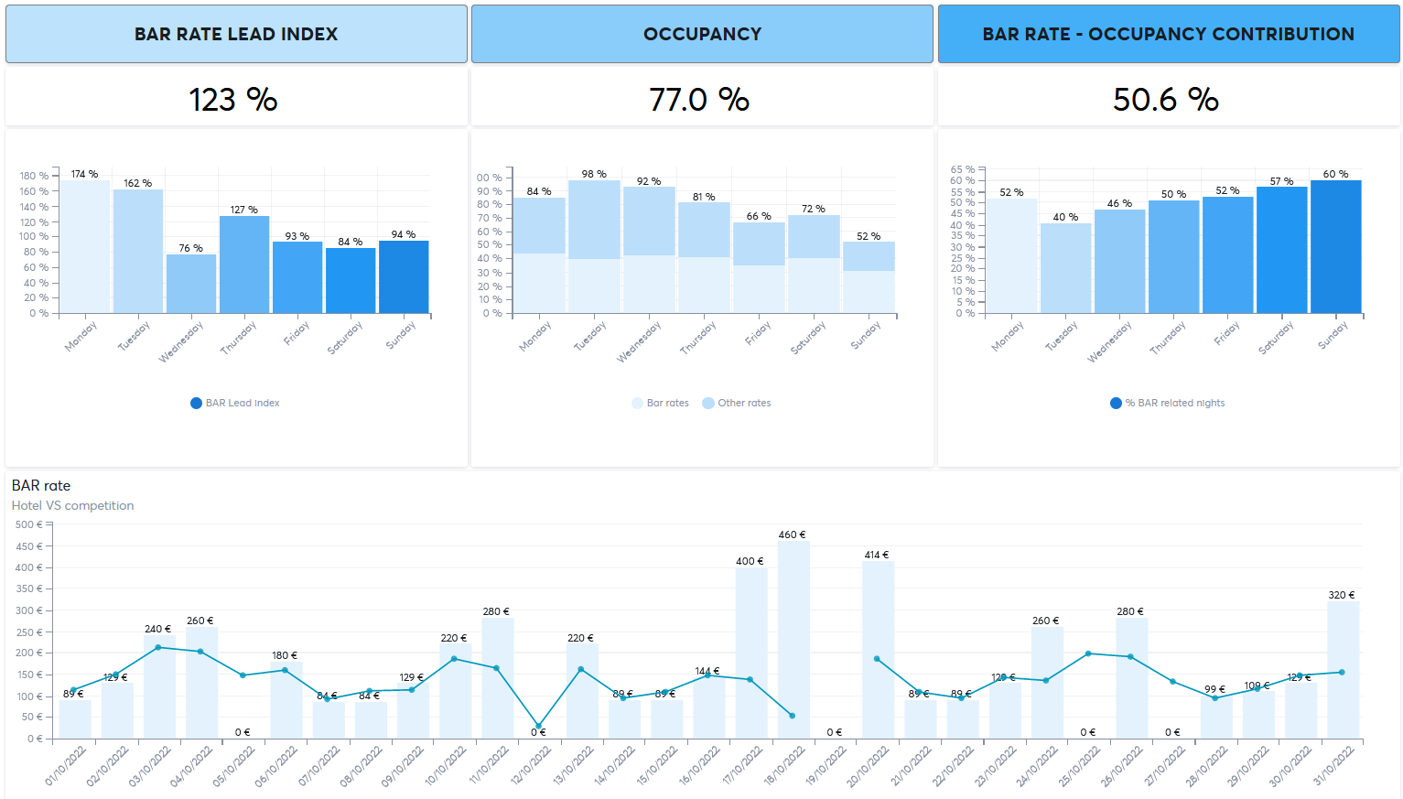Select Saturday's 84 % lead index bar
The image size is (1403, 799).
point(351,280)
